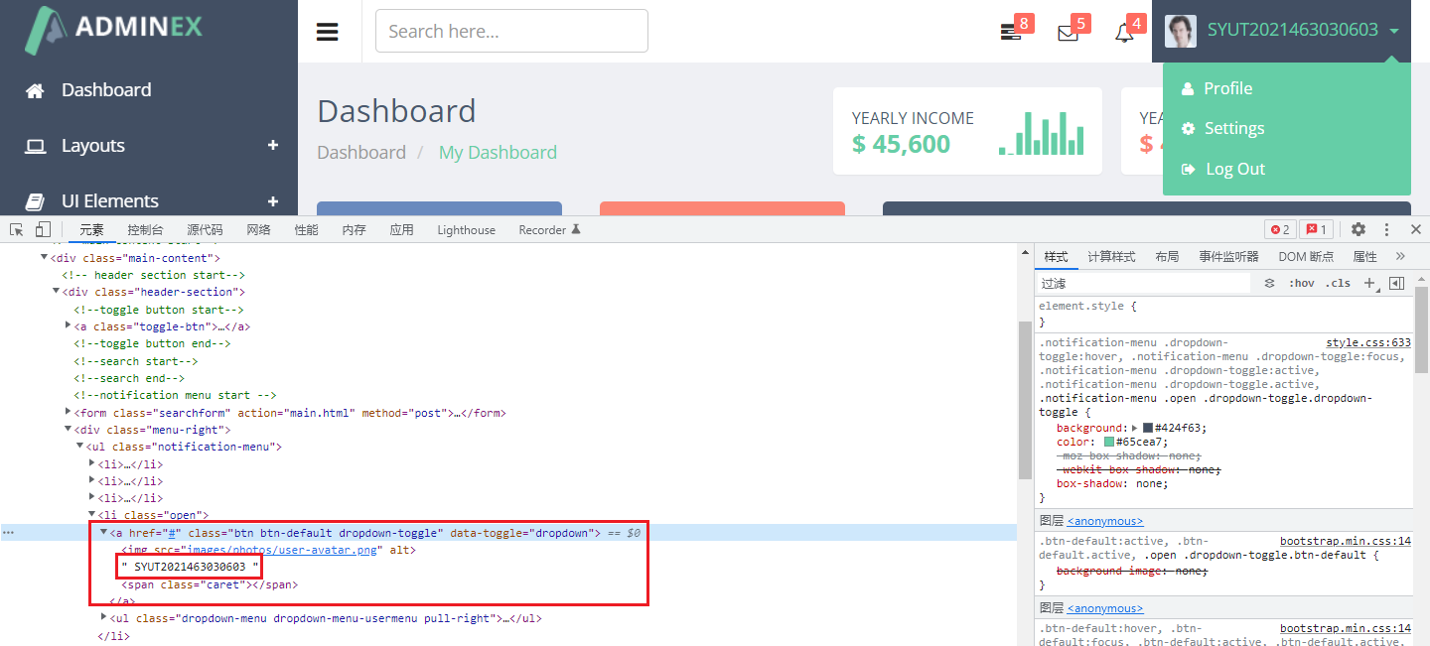Click the new style rule plus icon
Screen dimensions: 1430x646
click(x=1369, y=283)
